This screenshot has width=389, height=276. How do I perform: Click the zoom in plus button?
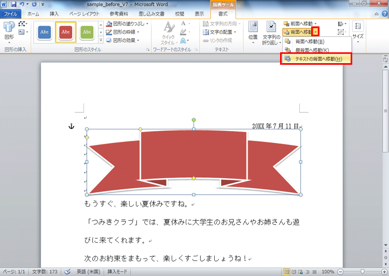384,272
